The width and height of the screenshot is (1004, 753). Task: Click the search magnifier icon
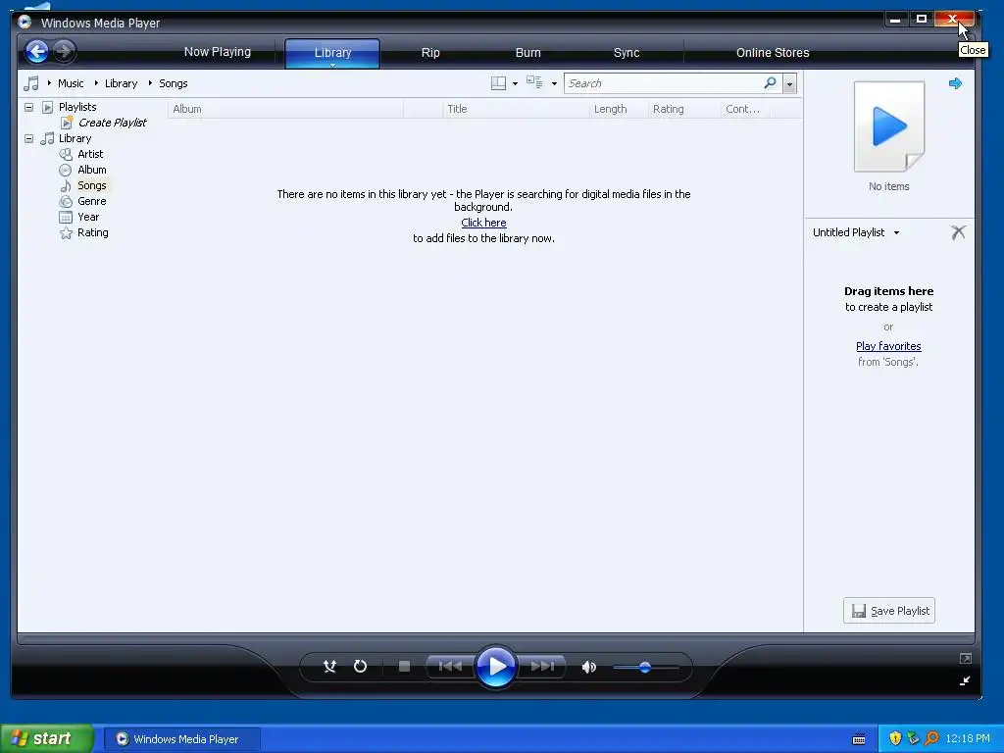click(x=771, y=82)
